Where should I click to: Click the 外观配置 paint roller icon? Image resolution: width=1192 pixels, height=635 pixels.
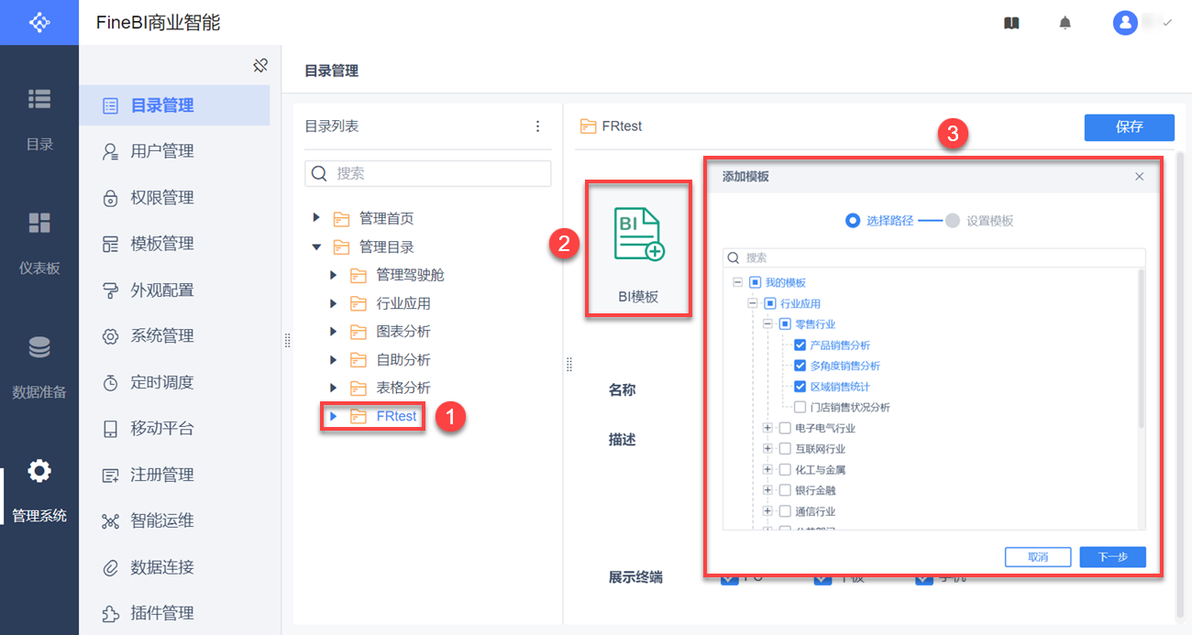pos(110,290)
